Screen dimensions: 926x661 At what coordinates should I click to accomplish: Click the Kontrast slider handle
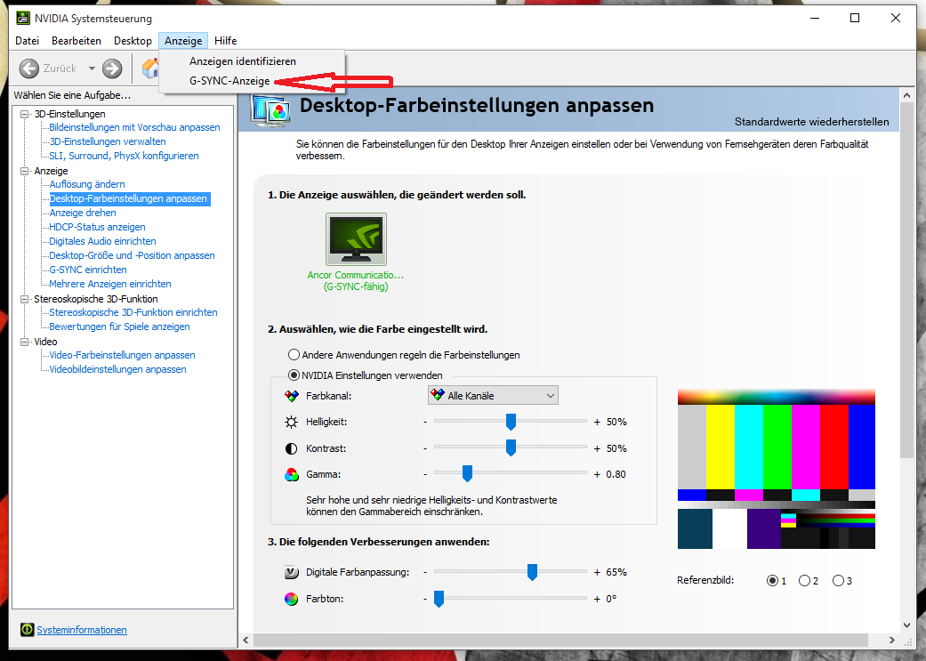point(511,448)
